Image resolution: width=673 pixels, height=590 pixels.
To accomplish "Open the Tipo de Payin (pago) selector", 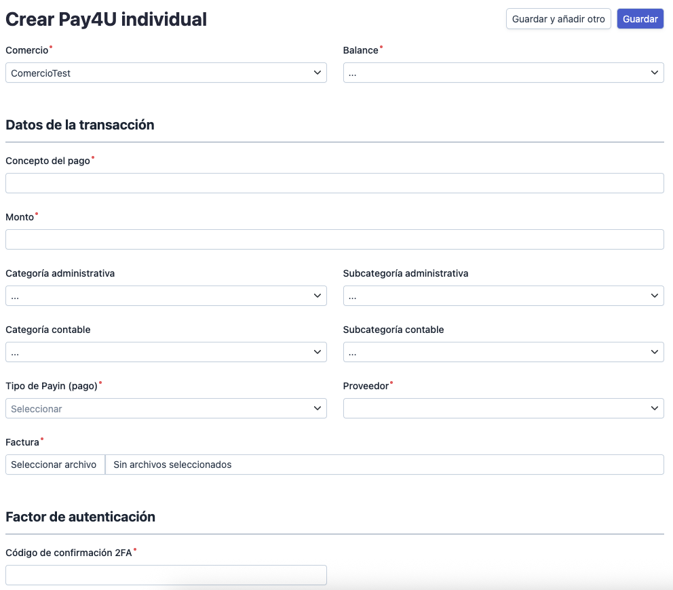I will (166, 408).
